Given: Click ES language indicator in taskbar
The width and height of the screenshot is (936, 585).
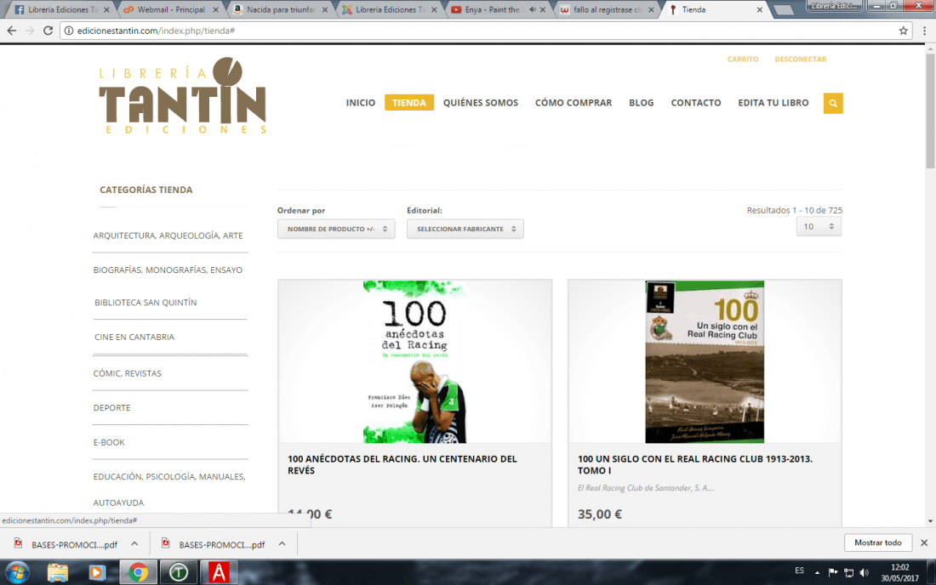Looking at the screenshot, I should 799,571.
